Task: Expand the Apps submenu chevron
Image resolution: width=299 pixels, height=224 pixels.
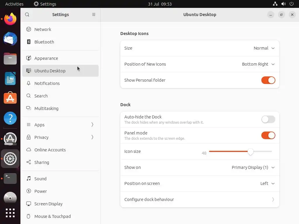Action: (x=92, y=125)
